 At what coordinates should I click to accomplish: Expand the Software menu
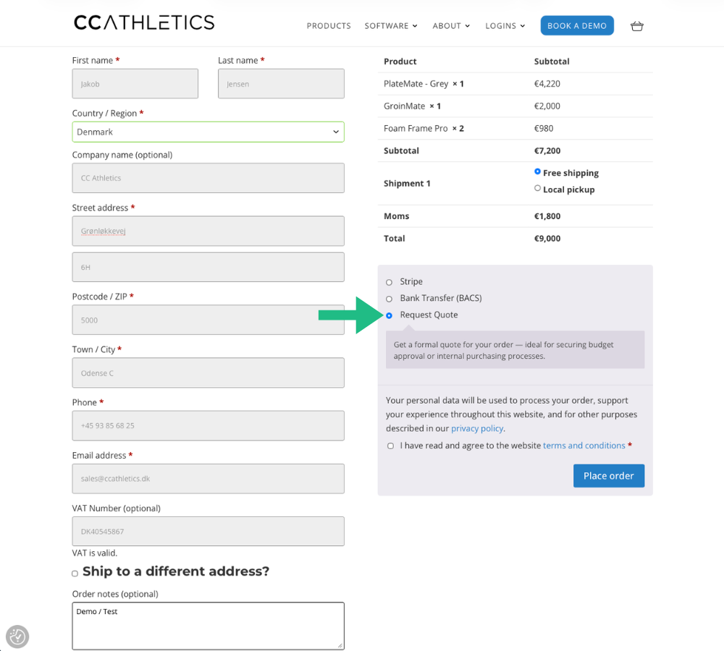(391, 26)
